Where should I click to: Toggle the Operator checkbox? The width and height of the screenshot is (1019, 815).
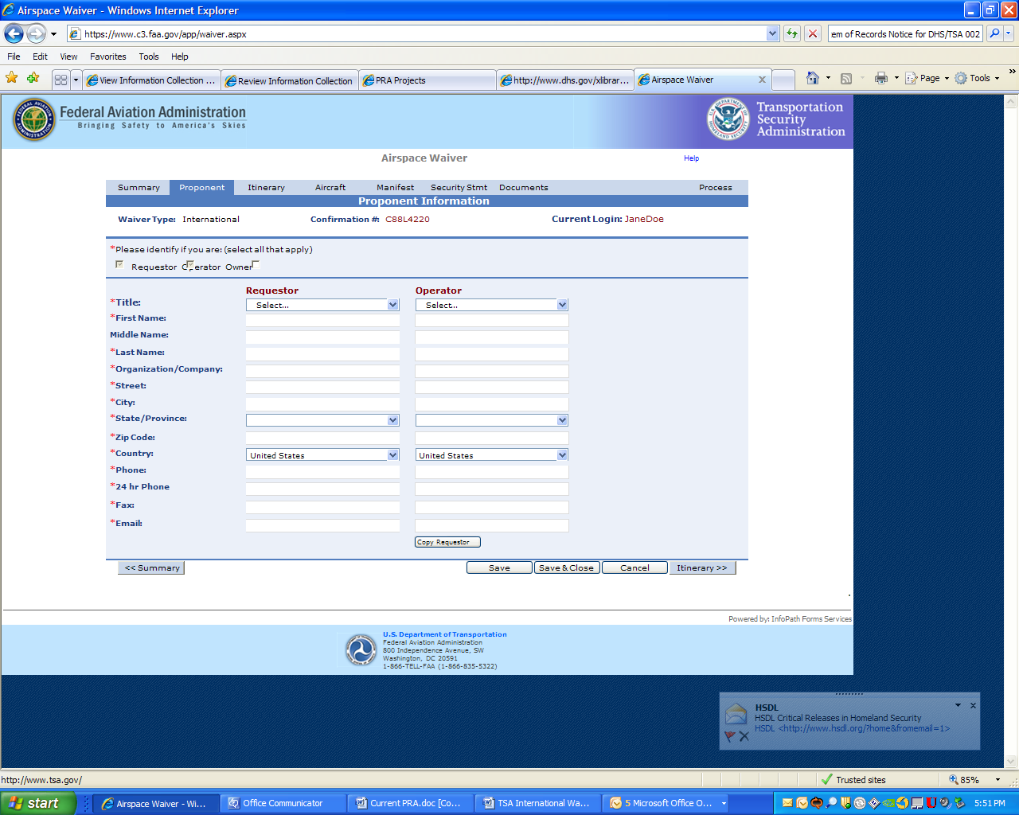[188, 265]
